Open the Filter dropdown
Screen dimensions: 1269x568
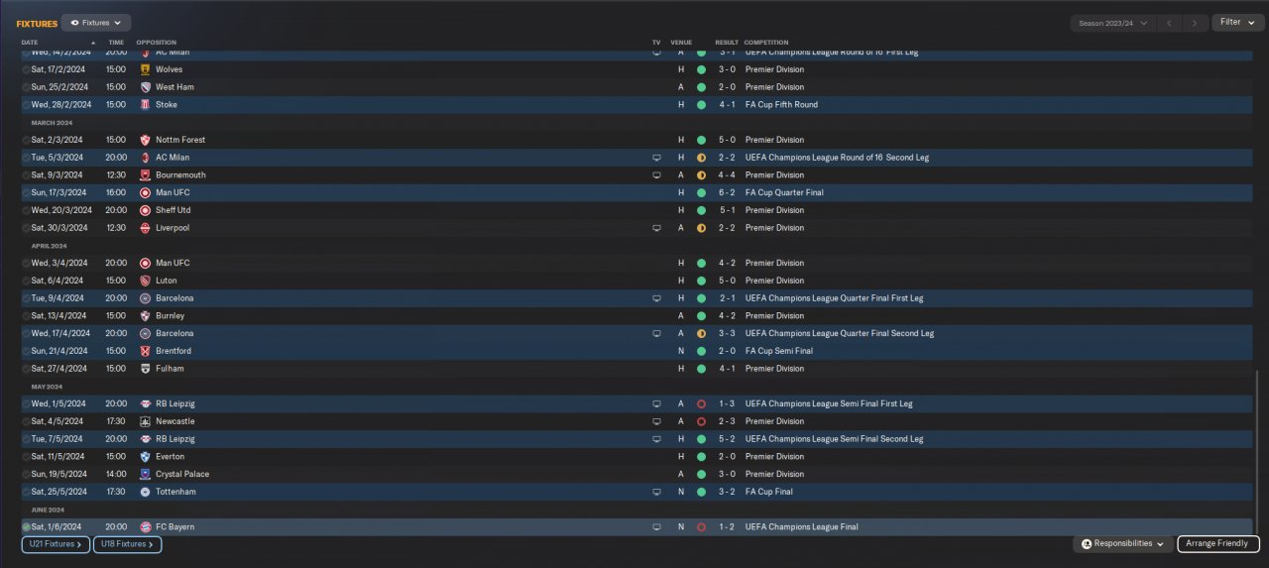coord(1237,22)
